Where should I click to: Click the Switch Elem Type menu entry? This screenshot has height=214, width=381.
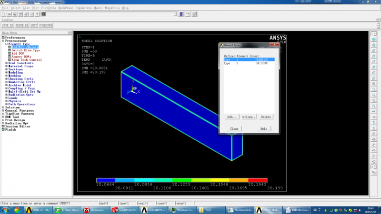(x=26, y=50)
